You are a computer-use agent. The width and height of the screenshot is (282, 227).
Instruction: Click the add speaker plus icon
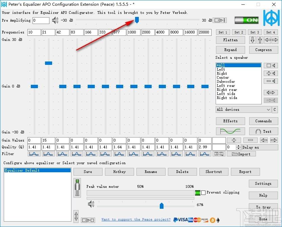(x=271, y=73)
